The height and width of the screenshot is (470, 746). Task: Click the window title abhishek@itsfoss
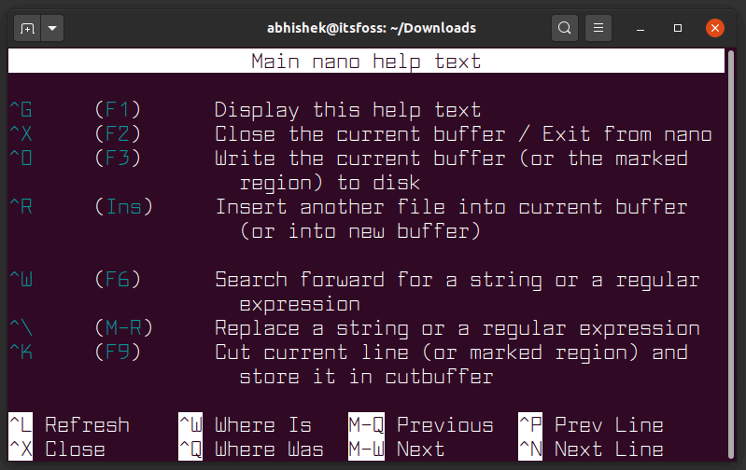372,28
